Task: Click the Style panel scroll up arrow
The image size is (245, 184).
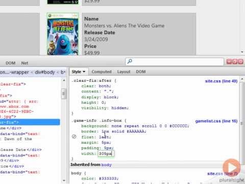Action: (242, 79)
